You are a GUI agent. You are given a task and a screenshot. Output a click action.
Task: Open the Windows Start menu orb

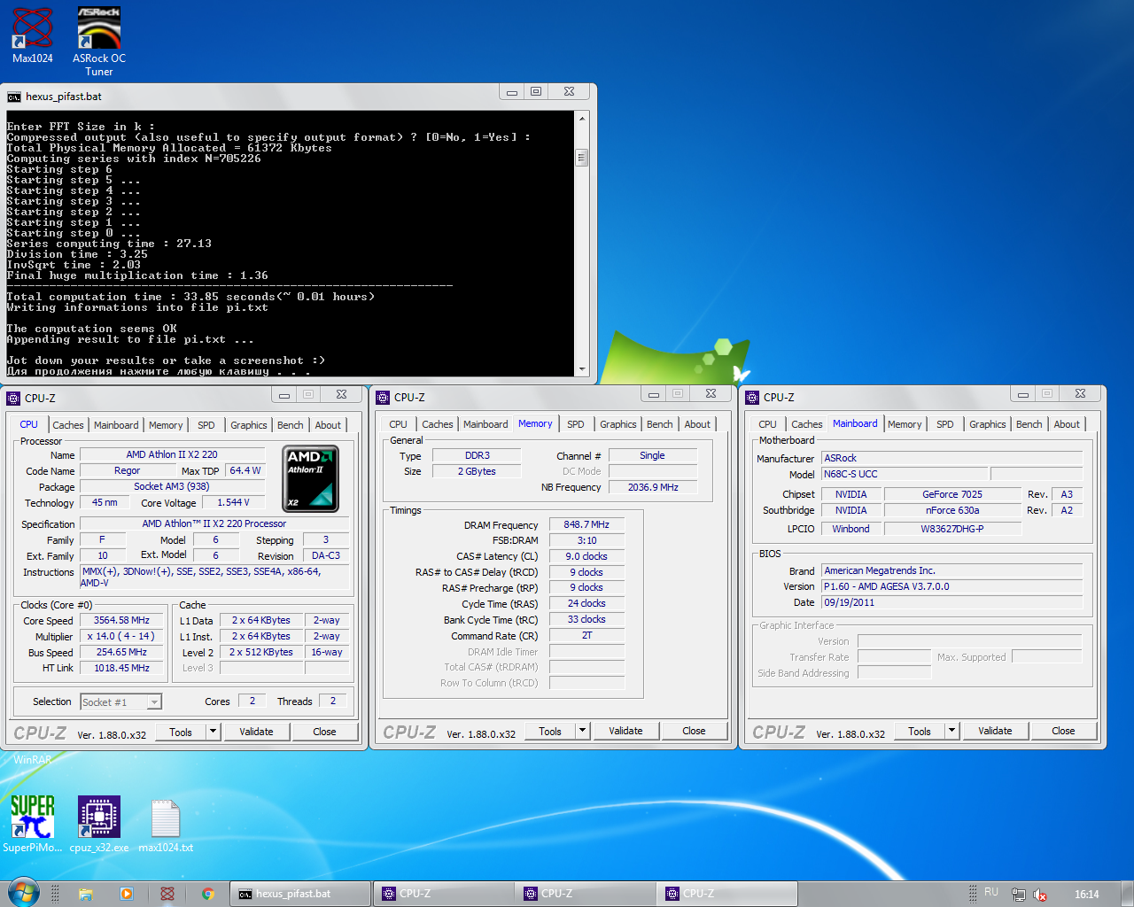[23, 893]
